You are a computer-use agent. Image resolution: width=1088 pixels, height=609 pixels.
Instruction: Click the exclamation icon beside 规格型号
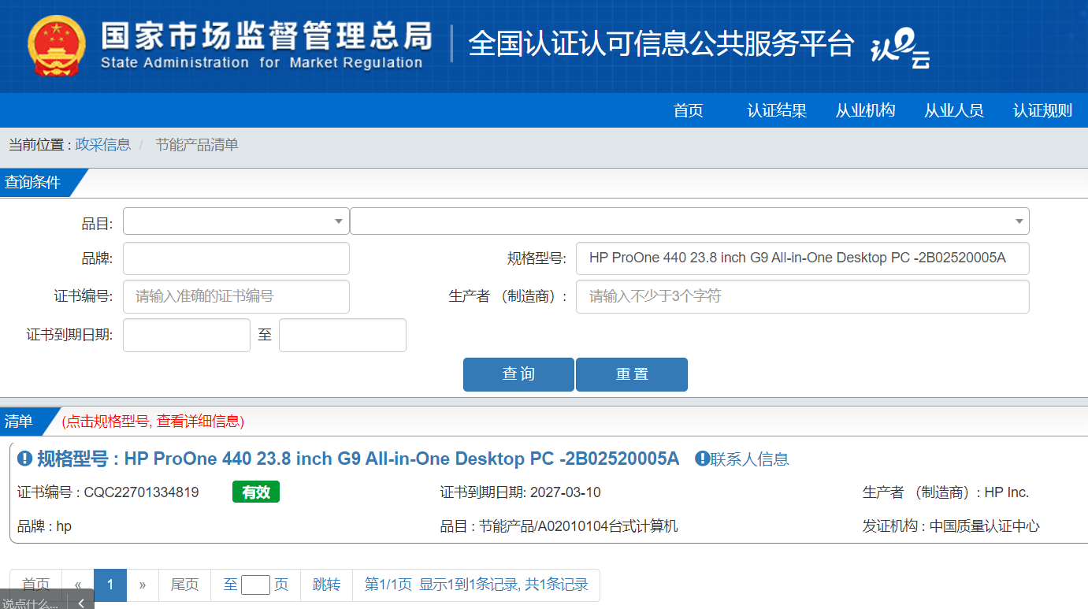tap(24, 459)
